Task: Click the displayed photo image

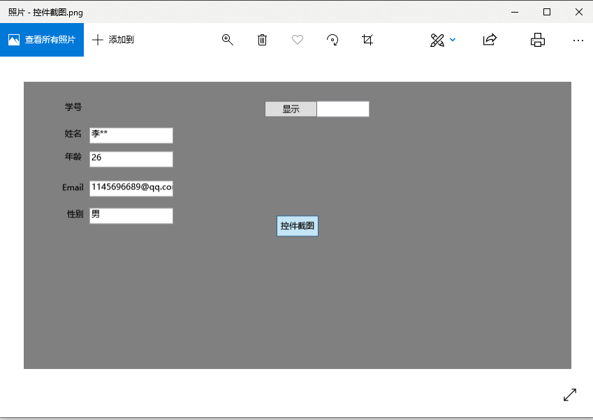Action: pyautogui.click(x=298, y=225)
